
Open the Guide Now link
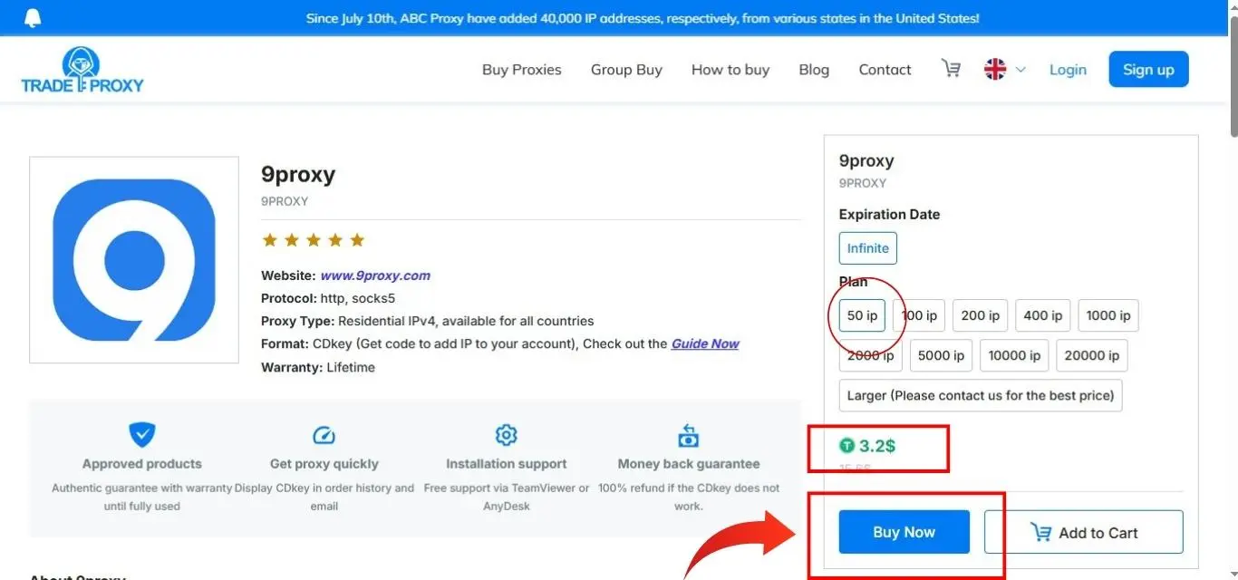(704, 343)
